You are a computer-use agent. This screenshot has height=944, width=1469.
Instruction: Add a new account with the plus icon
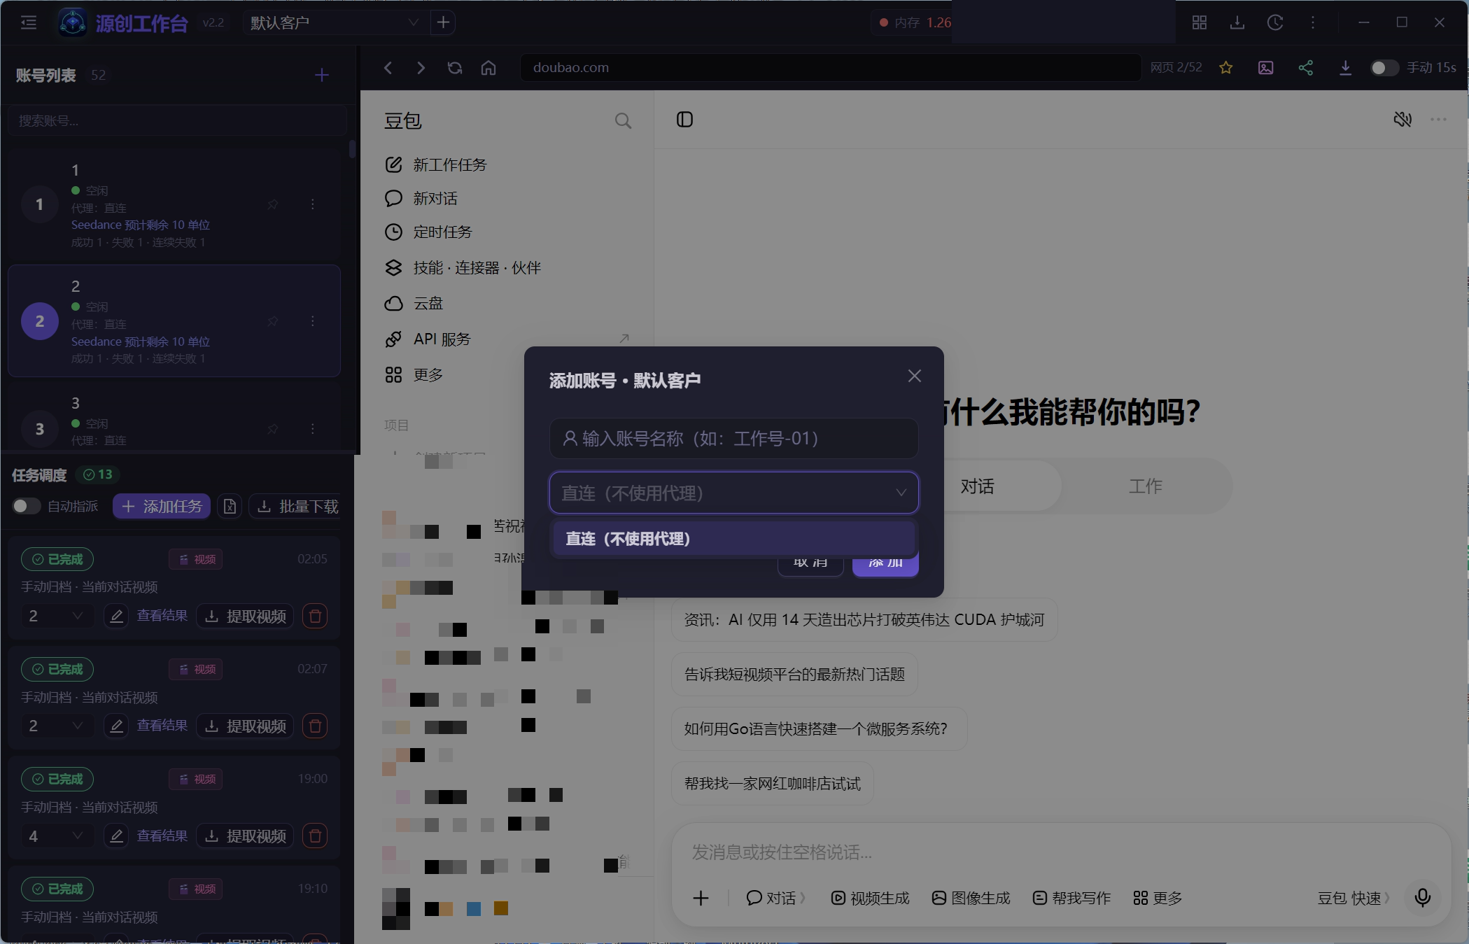coord(321,75)
